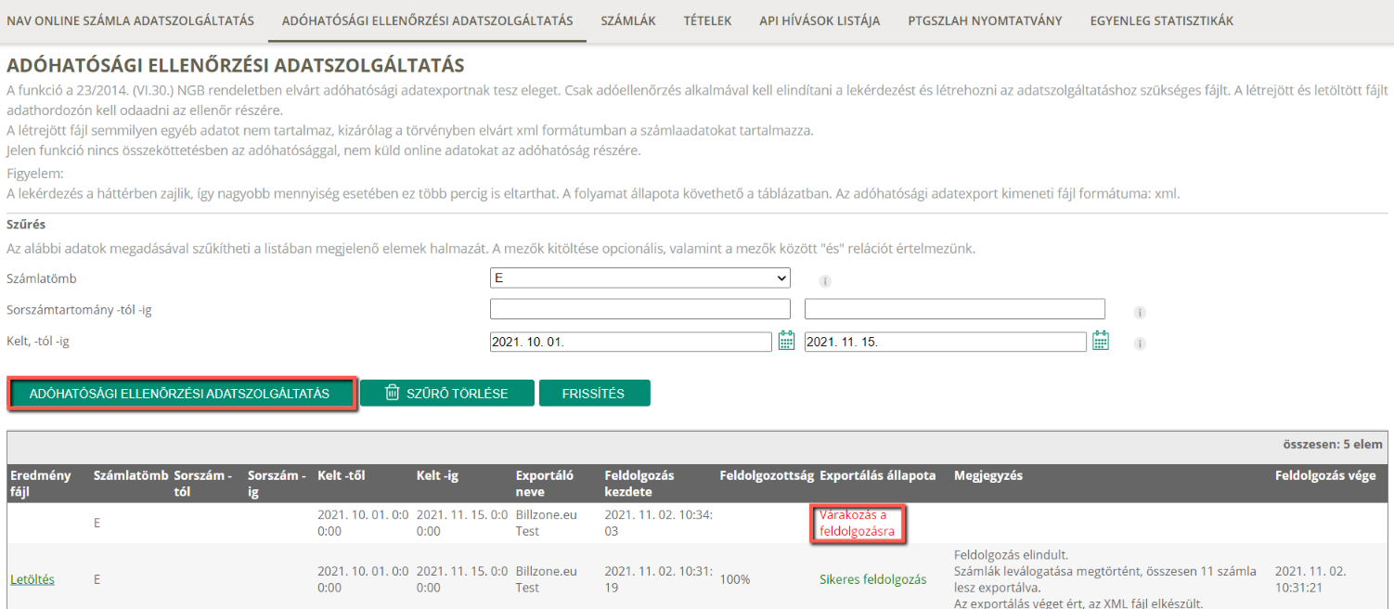Open the Kelt start date calendar icon
Viewport: 1394px width, 609px height.
786,341
